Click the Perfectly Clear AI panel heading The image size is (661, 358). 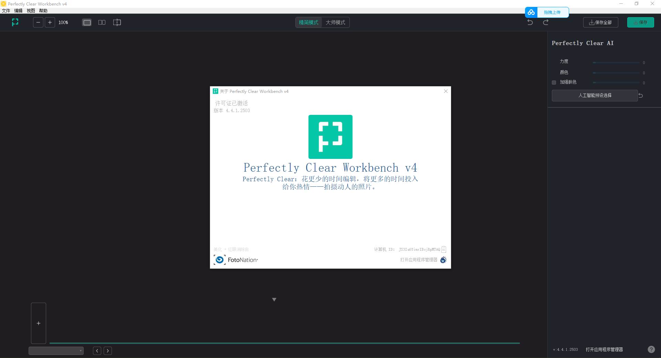coord(583,43)
